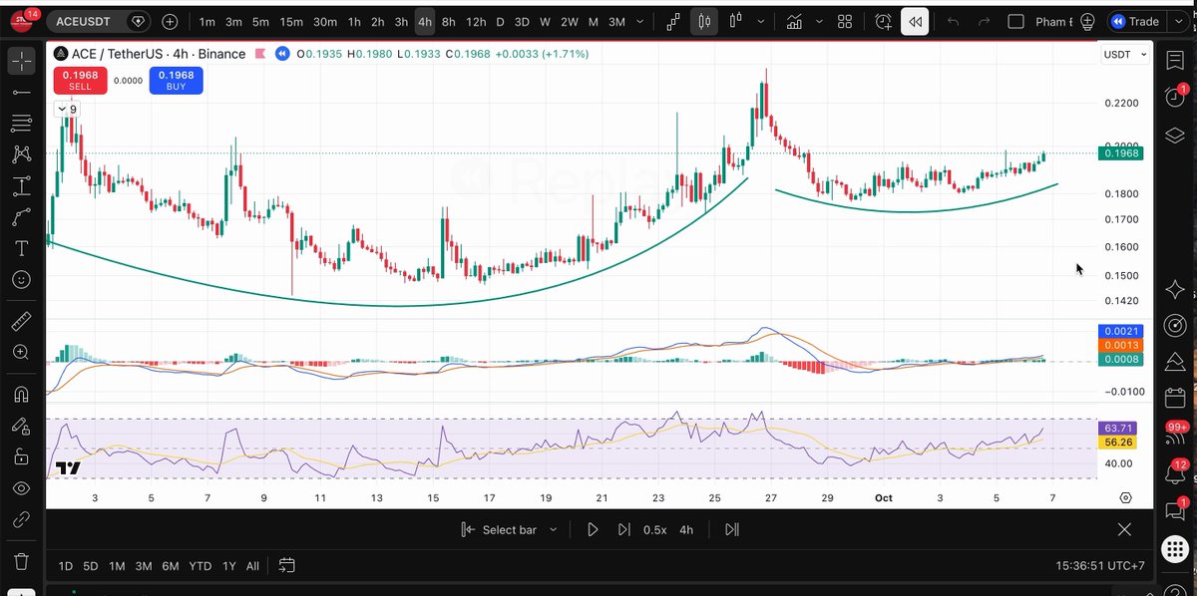Open the object tree layers icon
This screenshot has height=596, width=1197.
[x=1174, y=135]
